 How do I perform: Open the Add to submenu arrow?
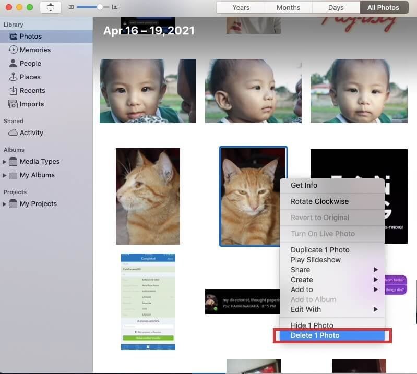(x=376, y=289)
